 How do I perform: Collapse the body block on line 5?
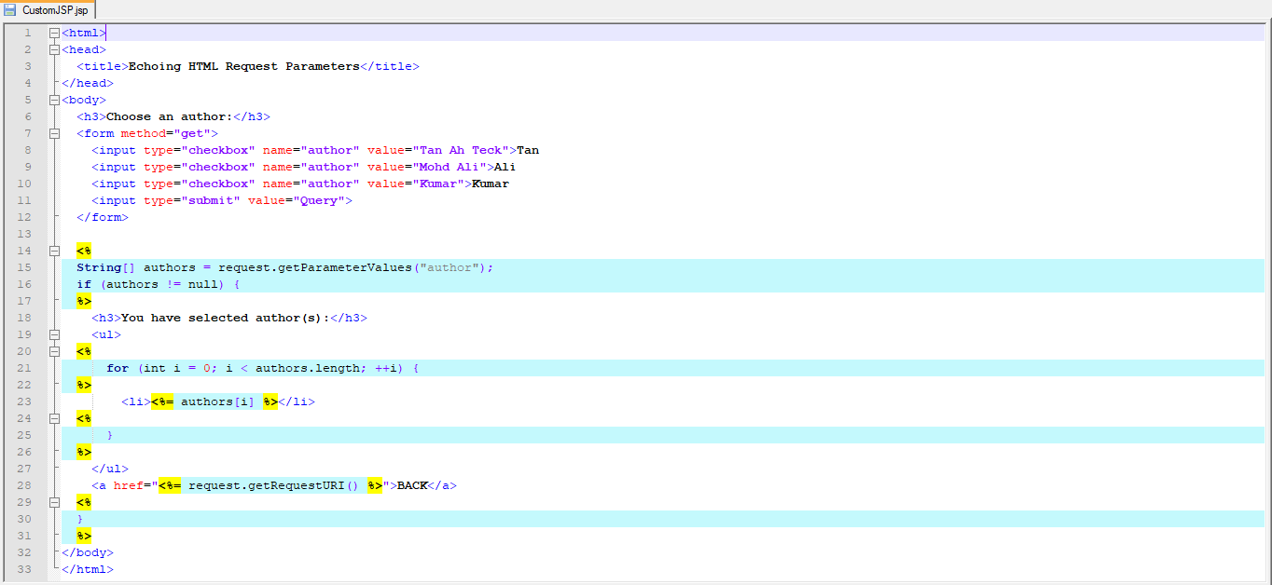[54, 100]
